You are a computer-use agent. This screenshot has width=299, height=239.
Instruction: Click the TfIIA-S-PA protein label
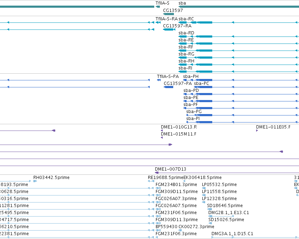coord(168,77)
